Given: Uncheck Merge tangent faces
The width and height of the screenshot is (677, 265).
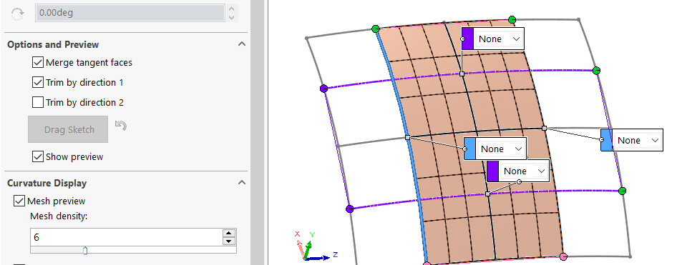Looking at the screenshot, I should tap(38, 62).
